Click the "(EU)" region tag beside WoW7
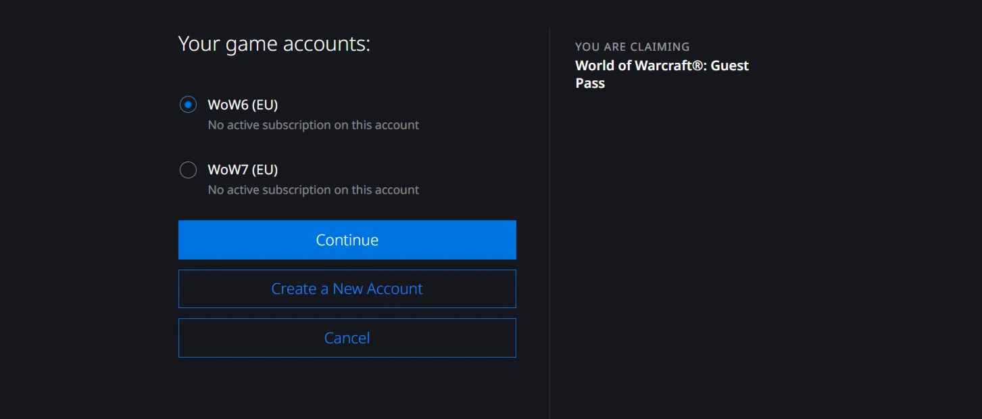The image size is (982, 419). click(265, 170)
